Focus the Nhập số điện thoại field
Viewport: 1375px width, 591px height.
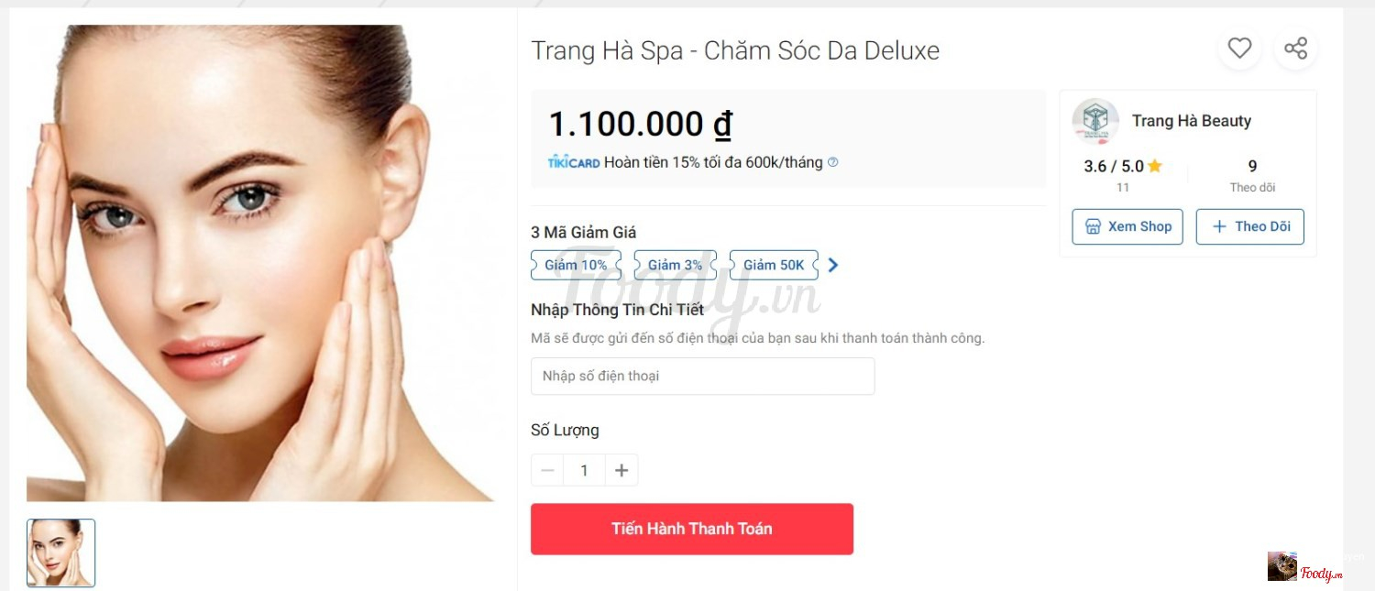(702, 376)
